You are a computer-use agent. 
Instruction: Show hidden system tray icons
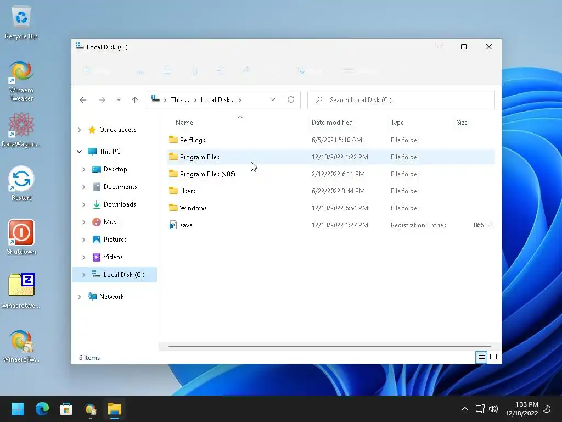pos(465,409)
